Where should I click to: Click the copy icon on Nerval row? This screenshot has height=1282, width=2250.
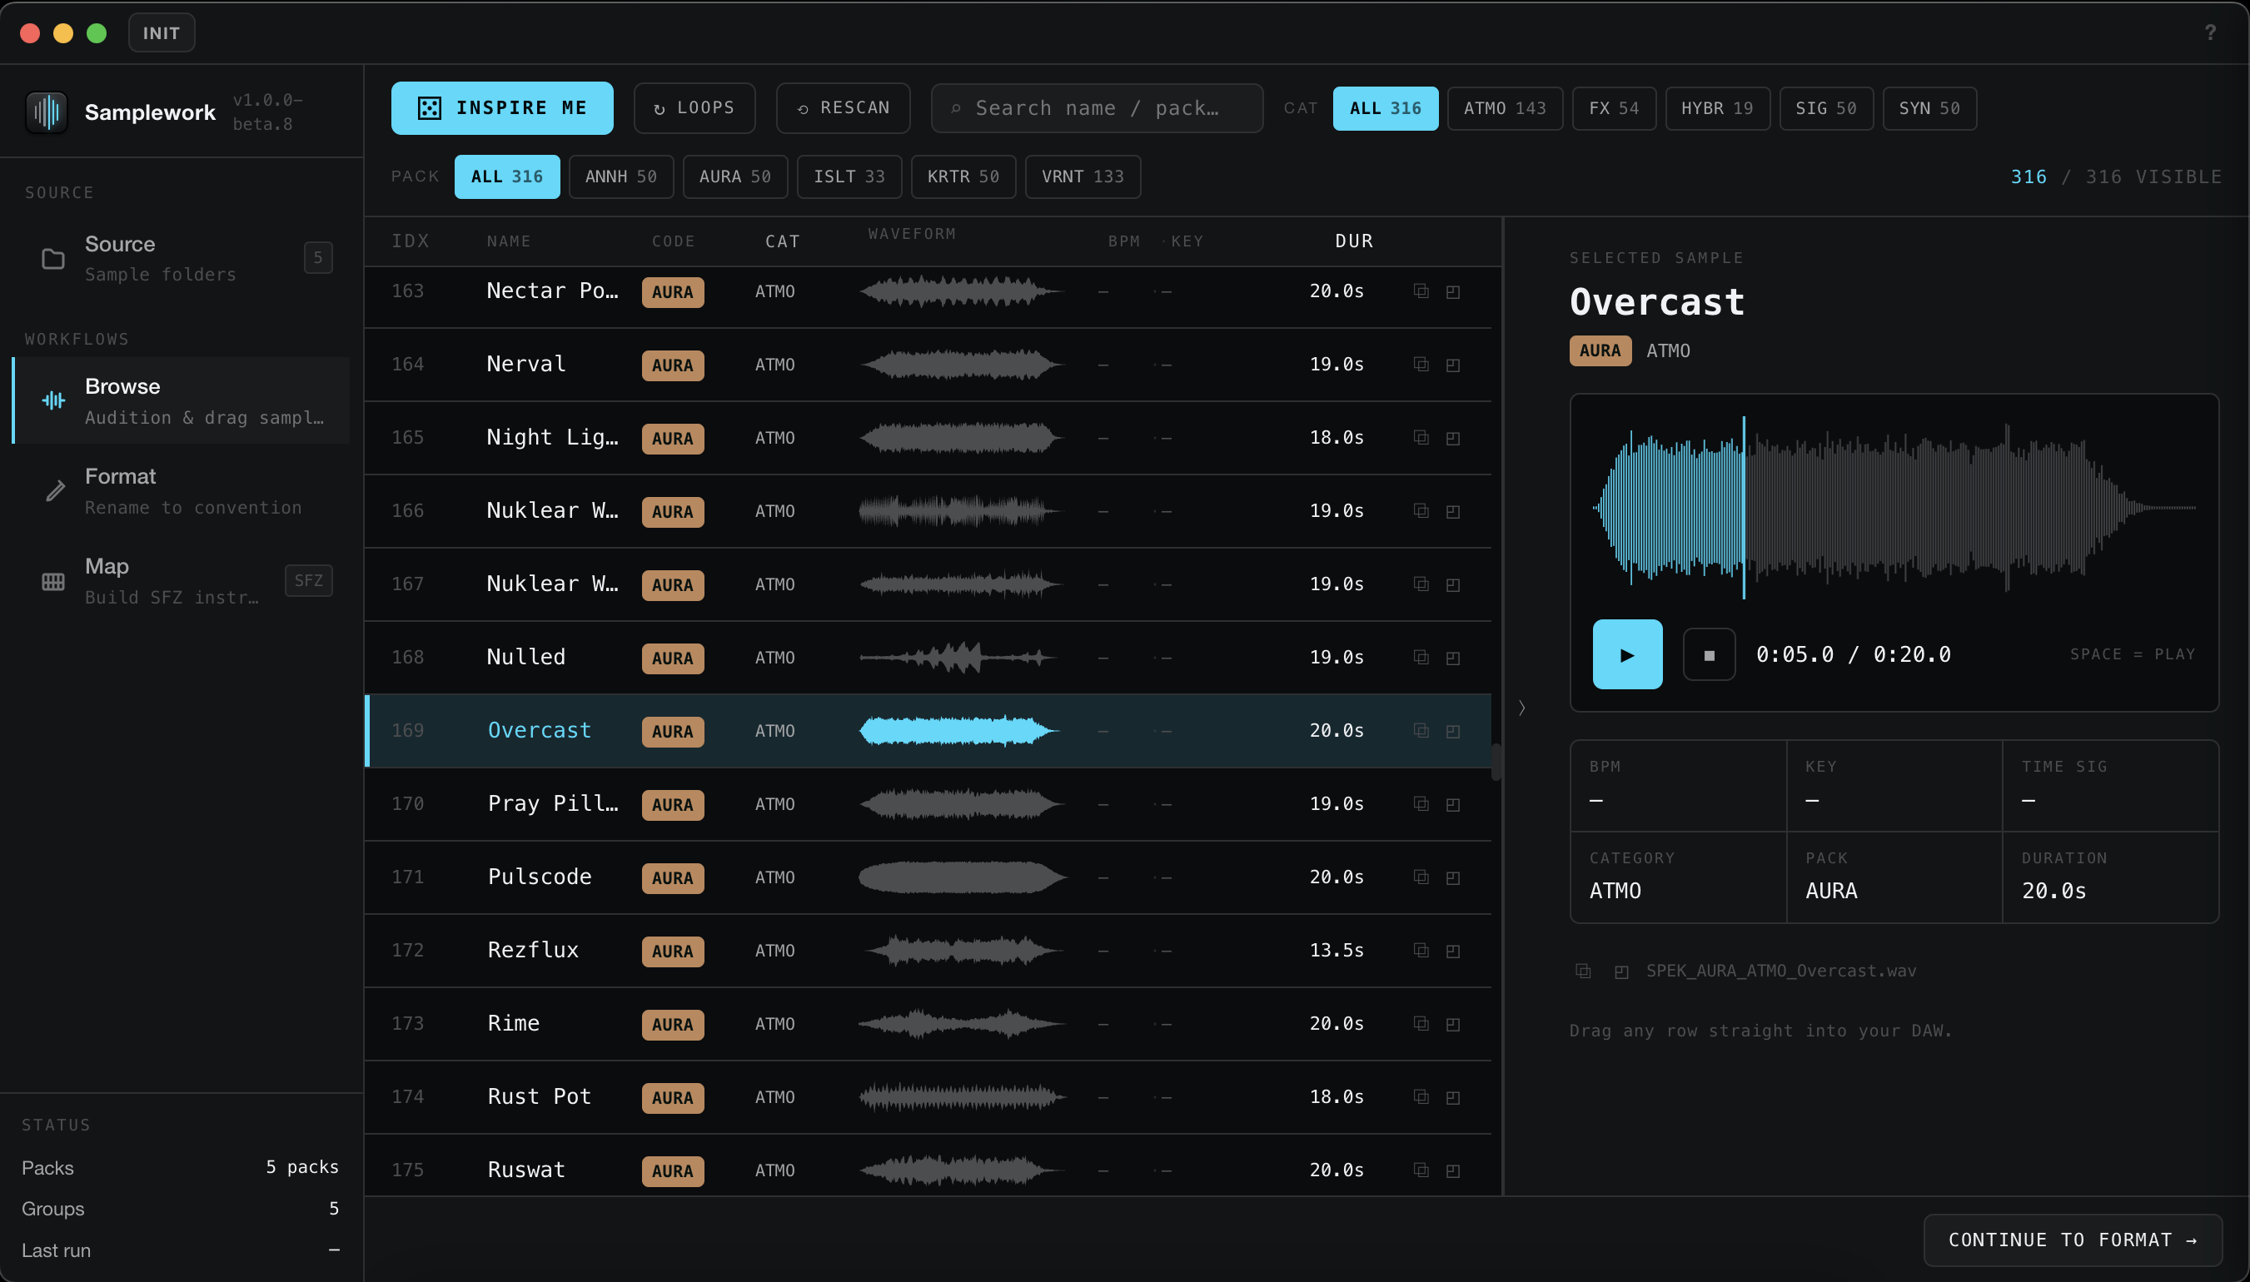pyautogui.click(x=1421, y=364)
